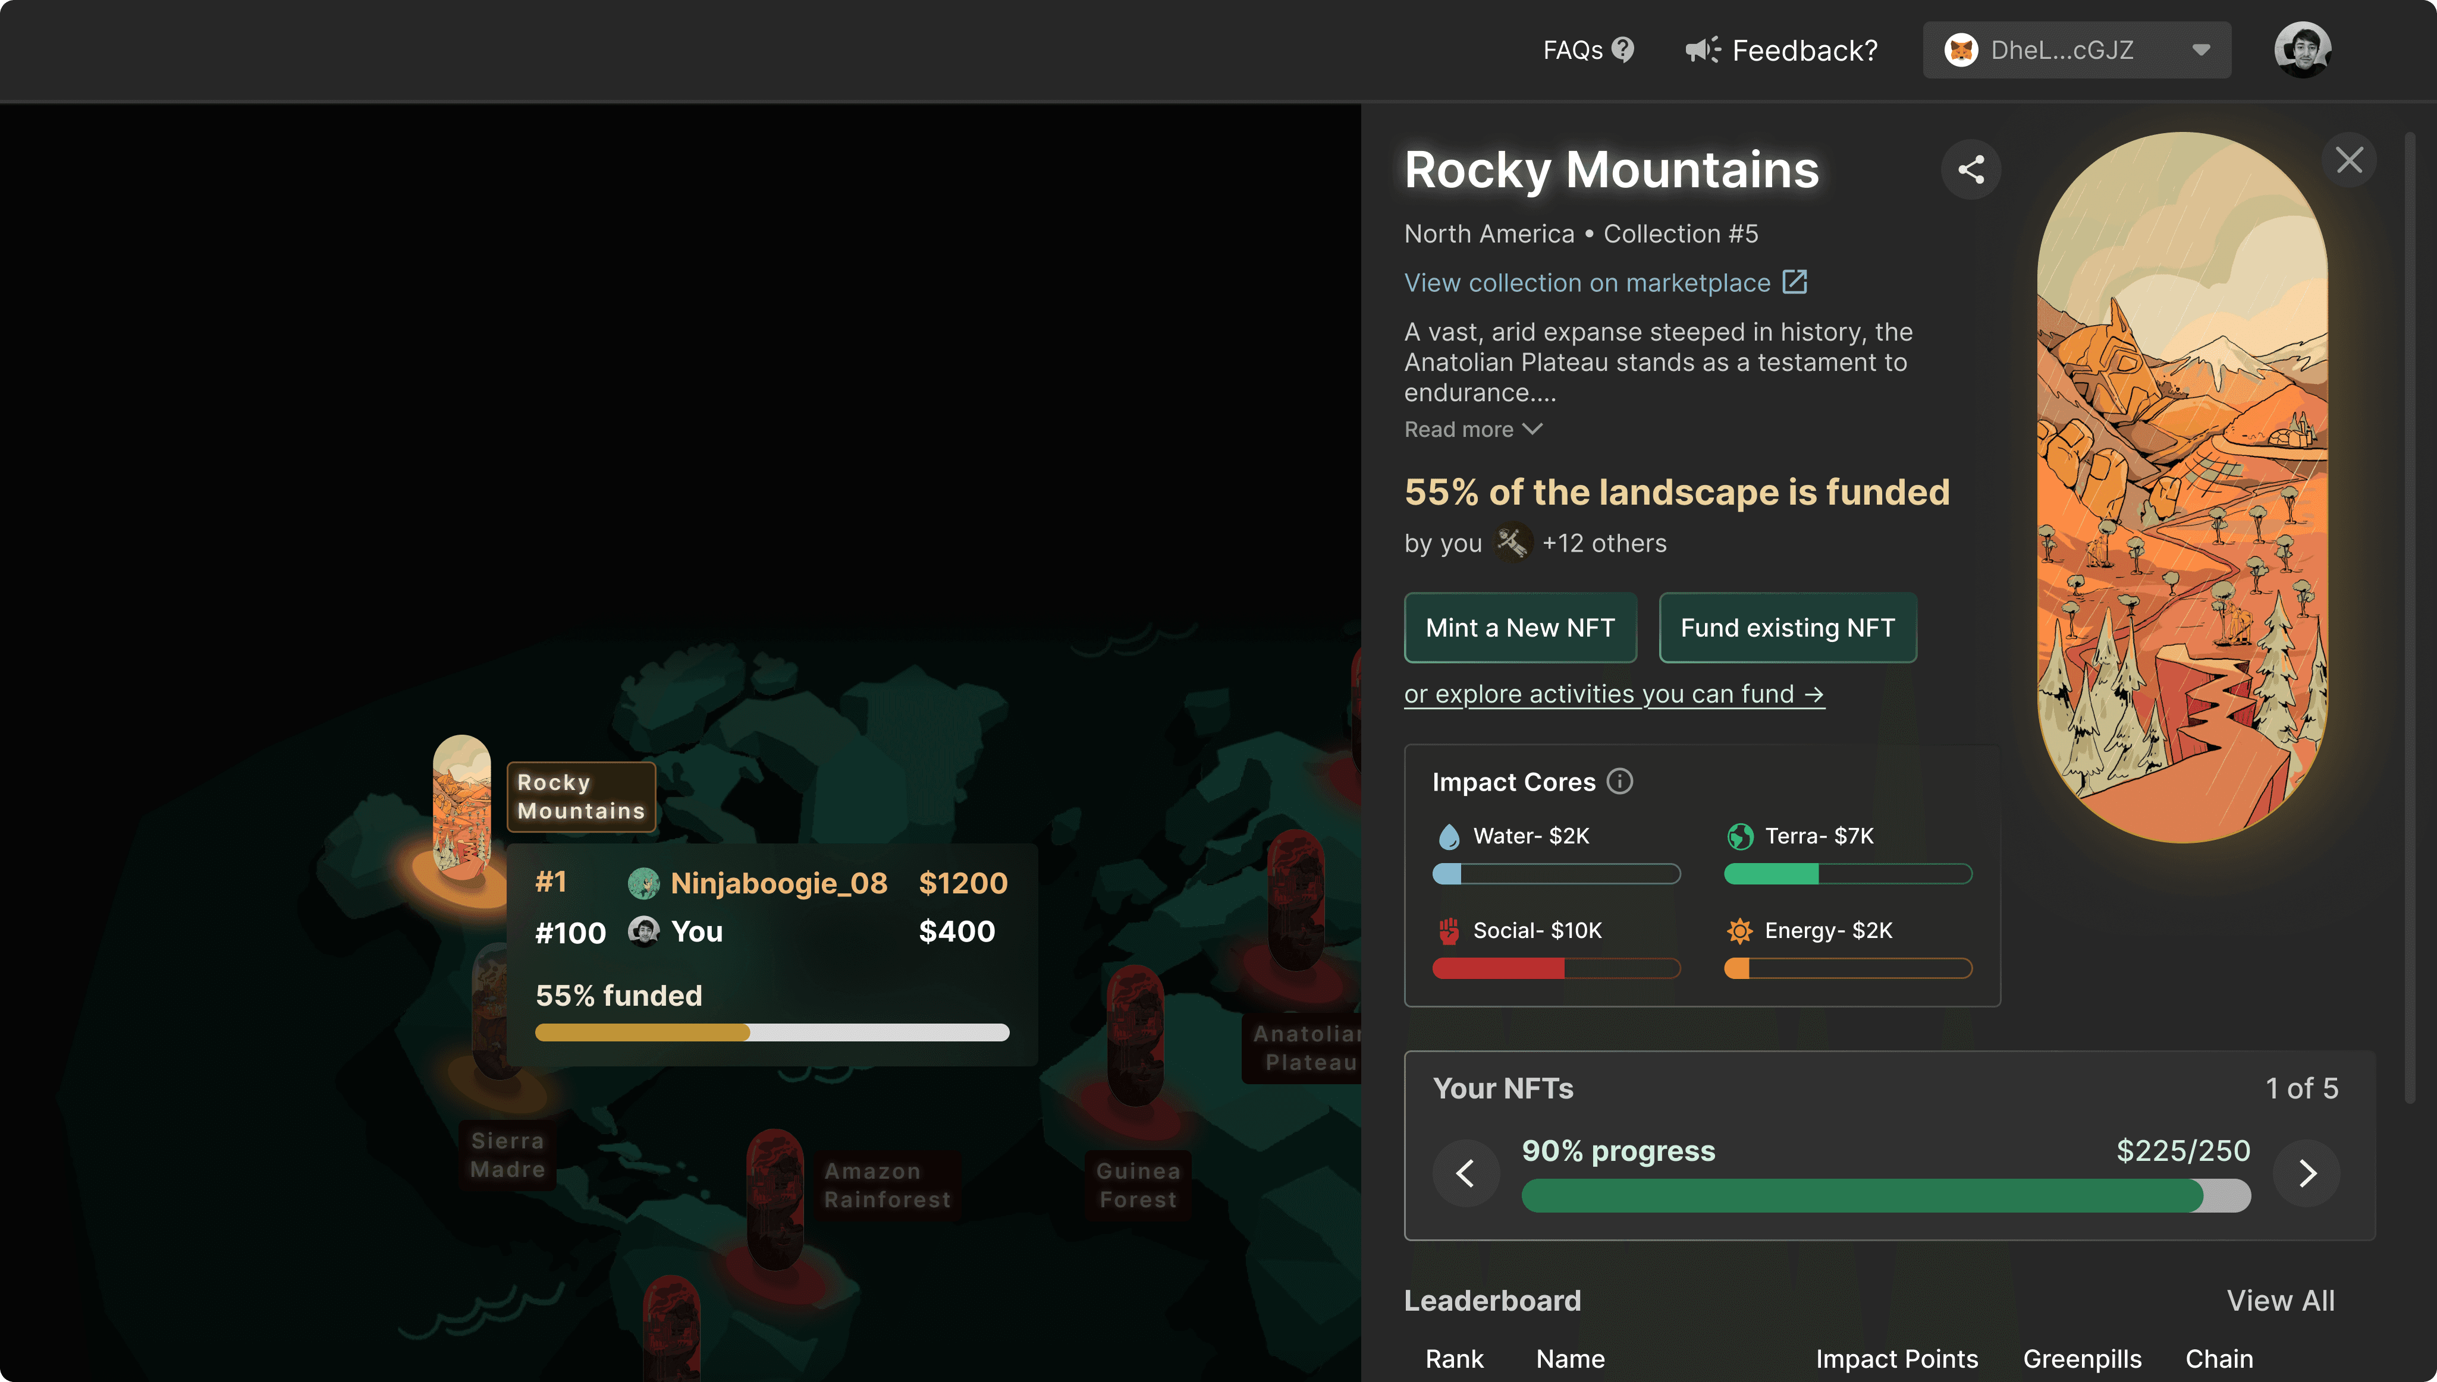Go to next NFT with right arrow
The width and height of the screenshot is (2437, 1382).
[2307, 1173]
